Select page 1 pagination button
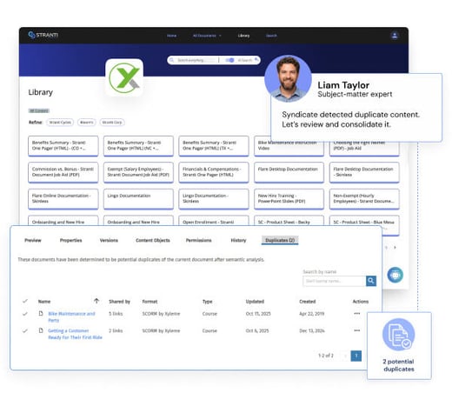 356,356
